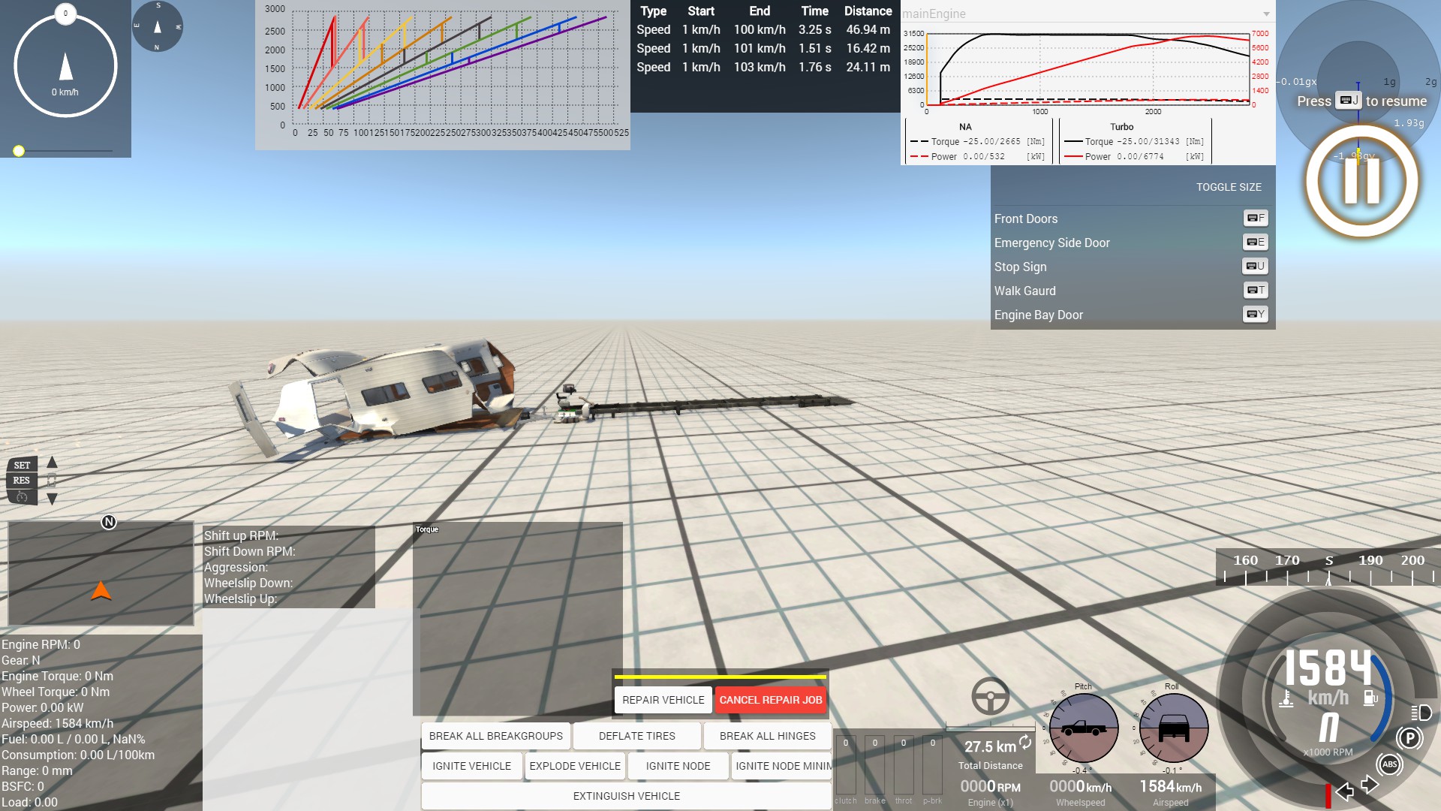Click the parking brake P indicator
Viewport: 1441px width, 811px height.
1409,738
